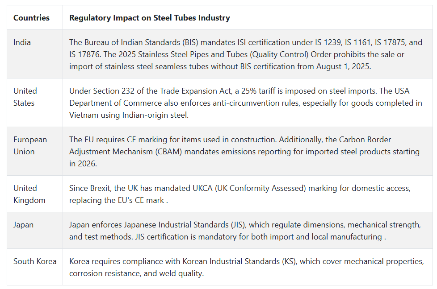This screenshot has height=289, width=437.
Task: Click the phrase 'replacing the EU's CE mark'
Action: (117, 200)
